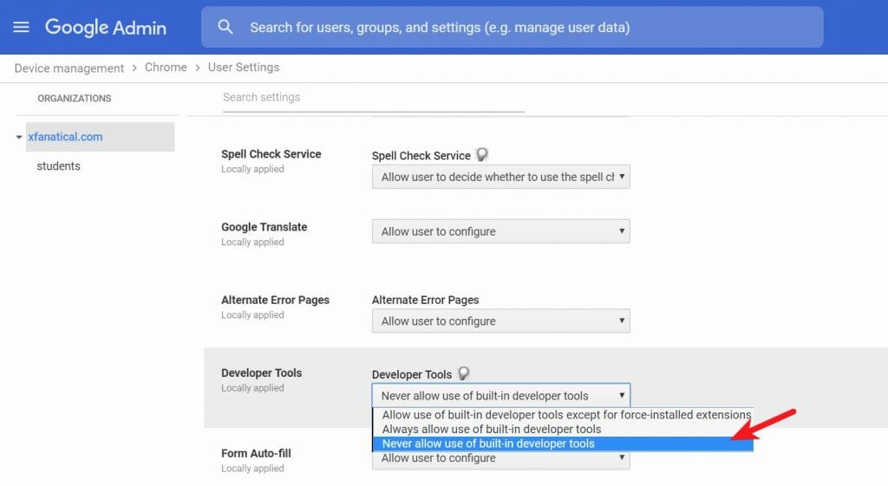This screenshot has width=888, height=486.
Task: Select xfanatical.com organization
Action: click(x=65, y=137)
